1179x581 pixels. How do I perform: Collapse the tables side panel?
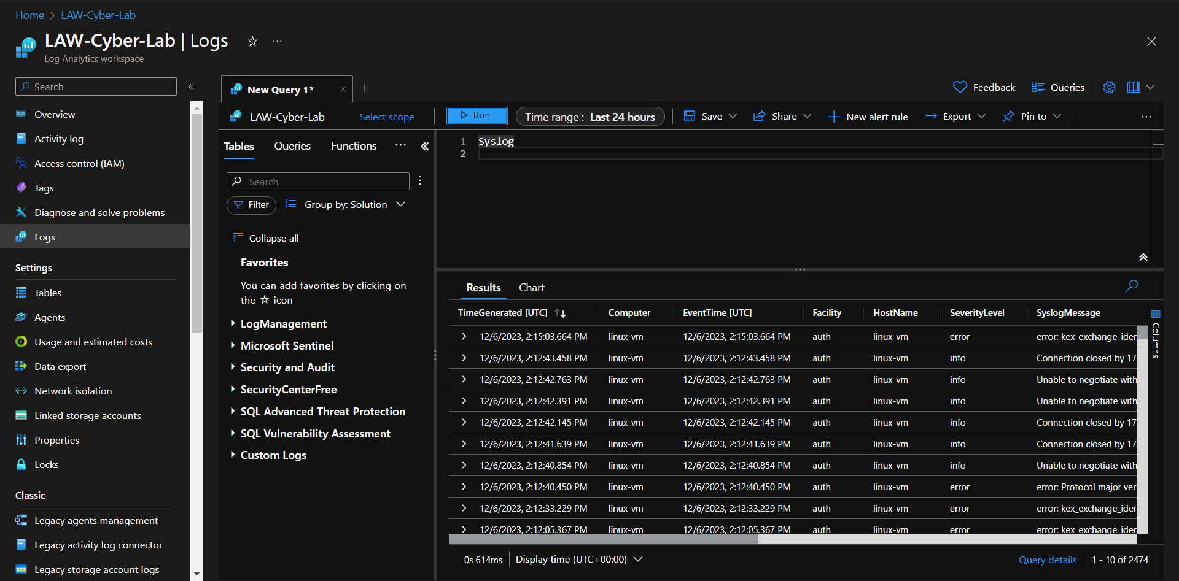point(424,146)
